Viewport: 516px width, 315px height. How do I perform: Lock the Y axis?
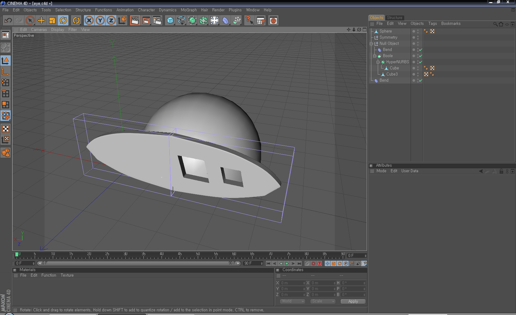click(100, 21)
